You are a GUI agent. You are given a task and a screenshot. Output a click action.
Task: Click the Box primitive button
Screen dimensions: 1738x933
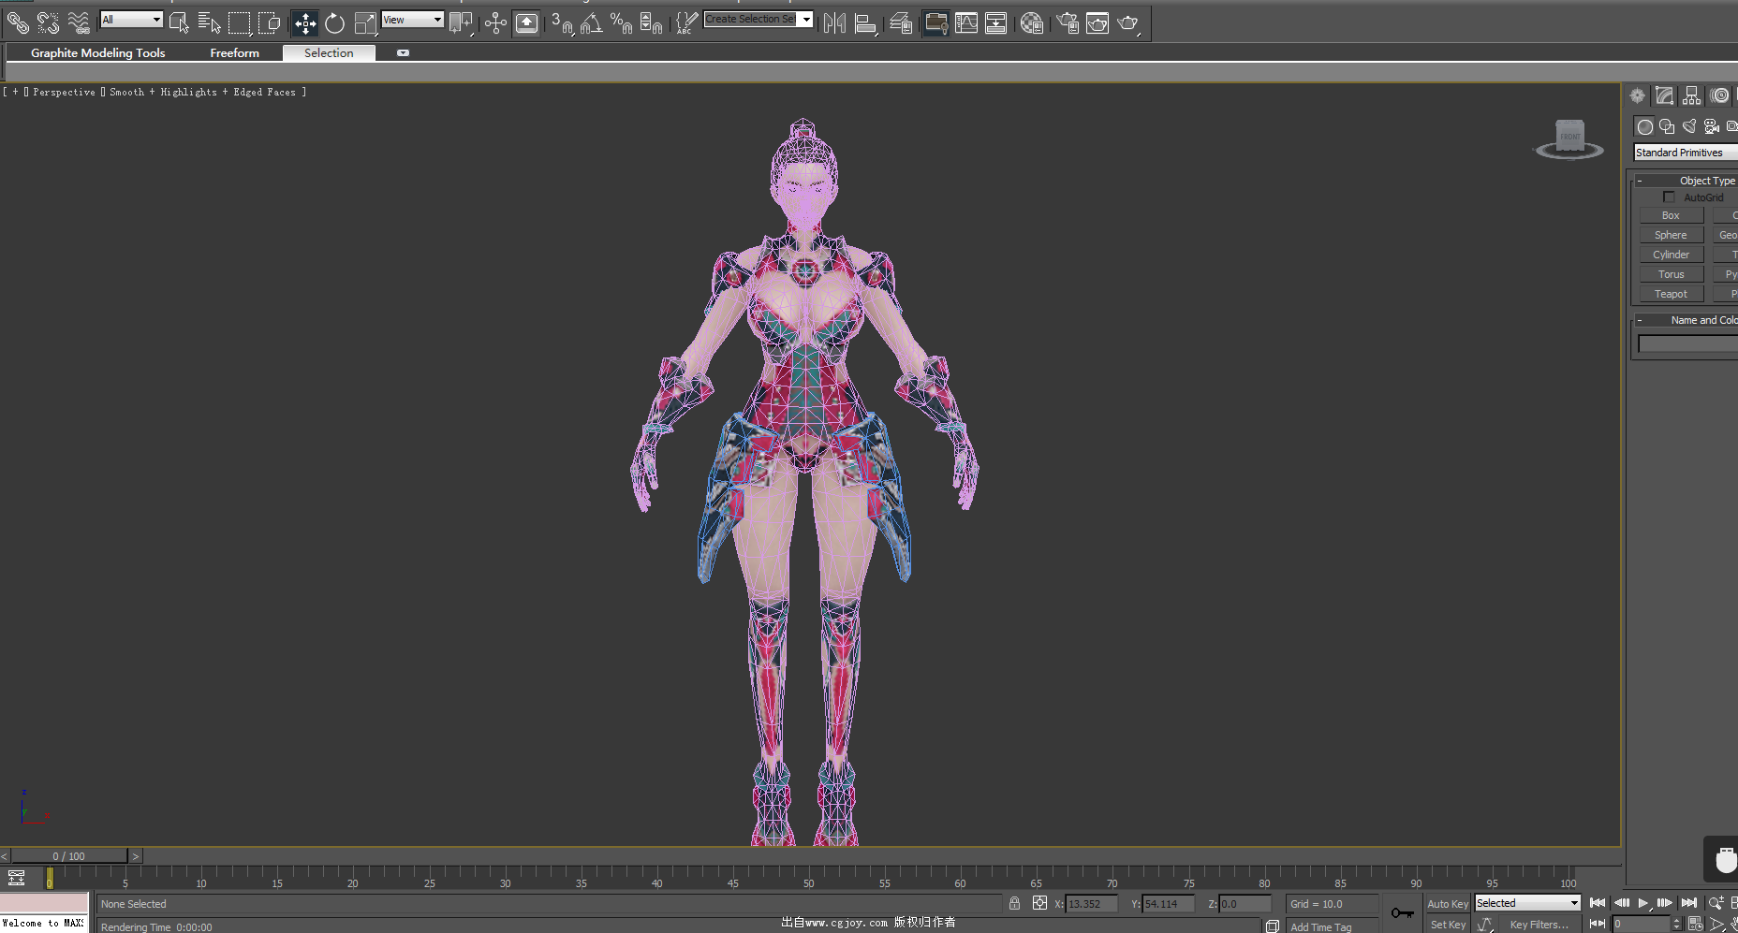pos(1671,215)
